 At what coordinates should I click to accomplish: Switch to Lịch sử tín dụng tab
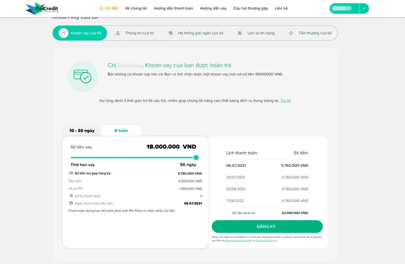coord(255,33)
